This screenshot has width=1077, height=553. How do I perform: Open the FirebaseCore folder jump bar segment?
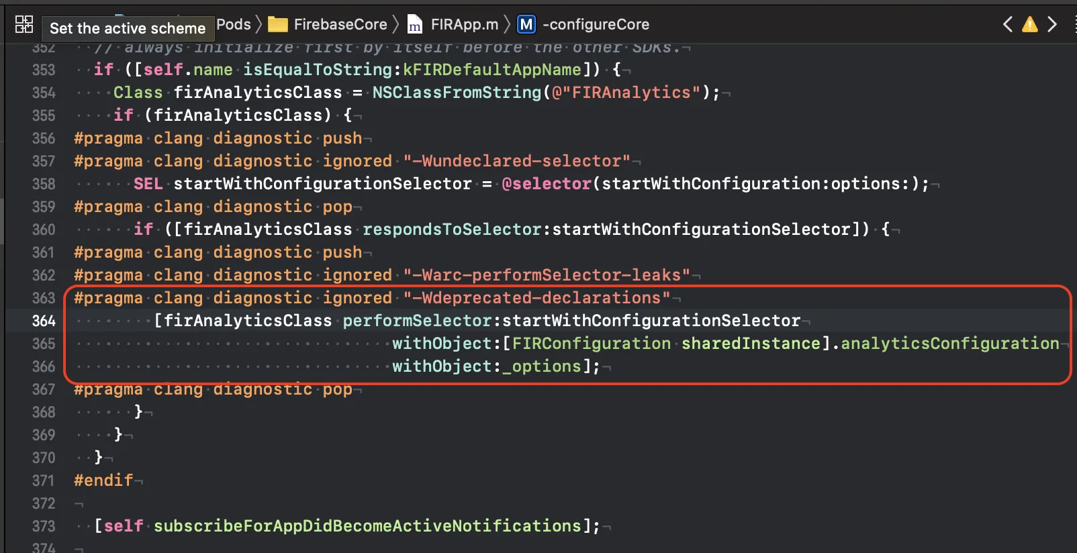pos(328,25)
